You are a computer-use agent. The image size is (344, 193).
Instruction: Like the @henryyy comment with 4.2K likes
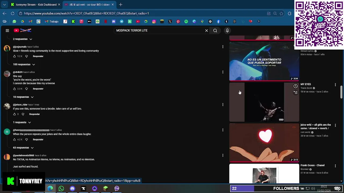[x=15, y=140]
